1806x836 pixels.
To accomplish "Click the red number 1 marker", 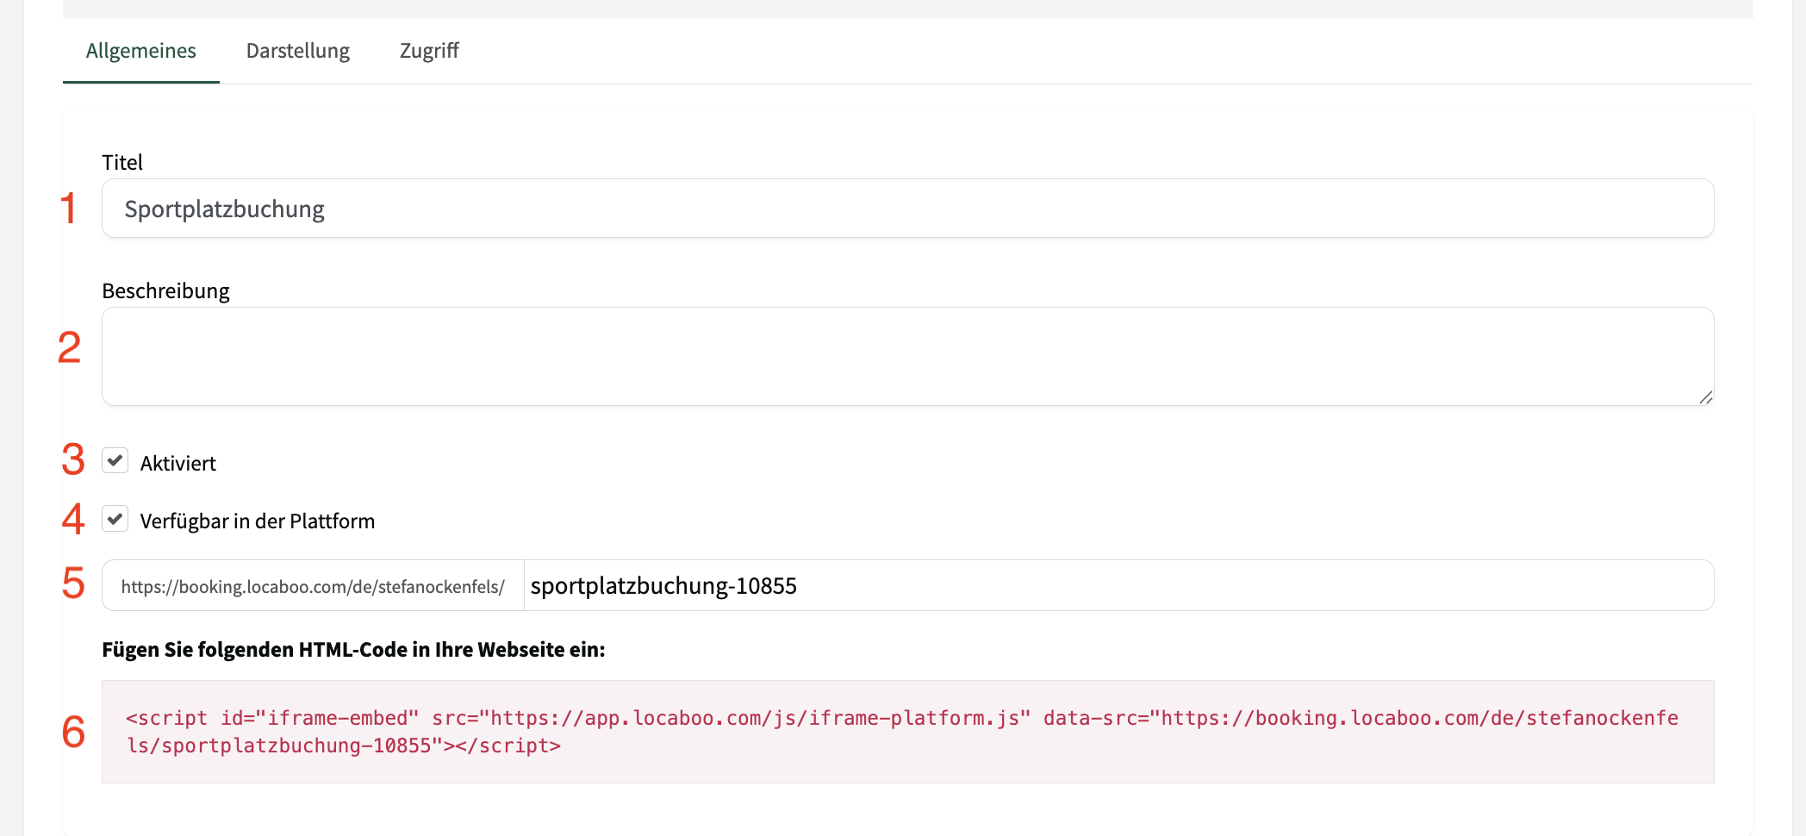I will tap(68, 209).
